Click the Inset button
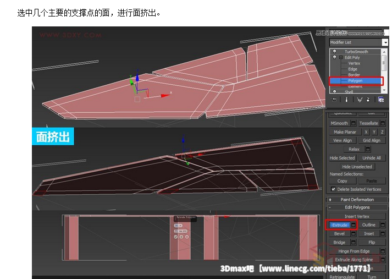The width and height of the screenshot is (392, 279). pyautogui.click(x=369, y=234)
